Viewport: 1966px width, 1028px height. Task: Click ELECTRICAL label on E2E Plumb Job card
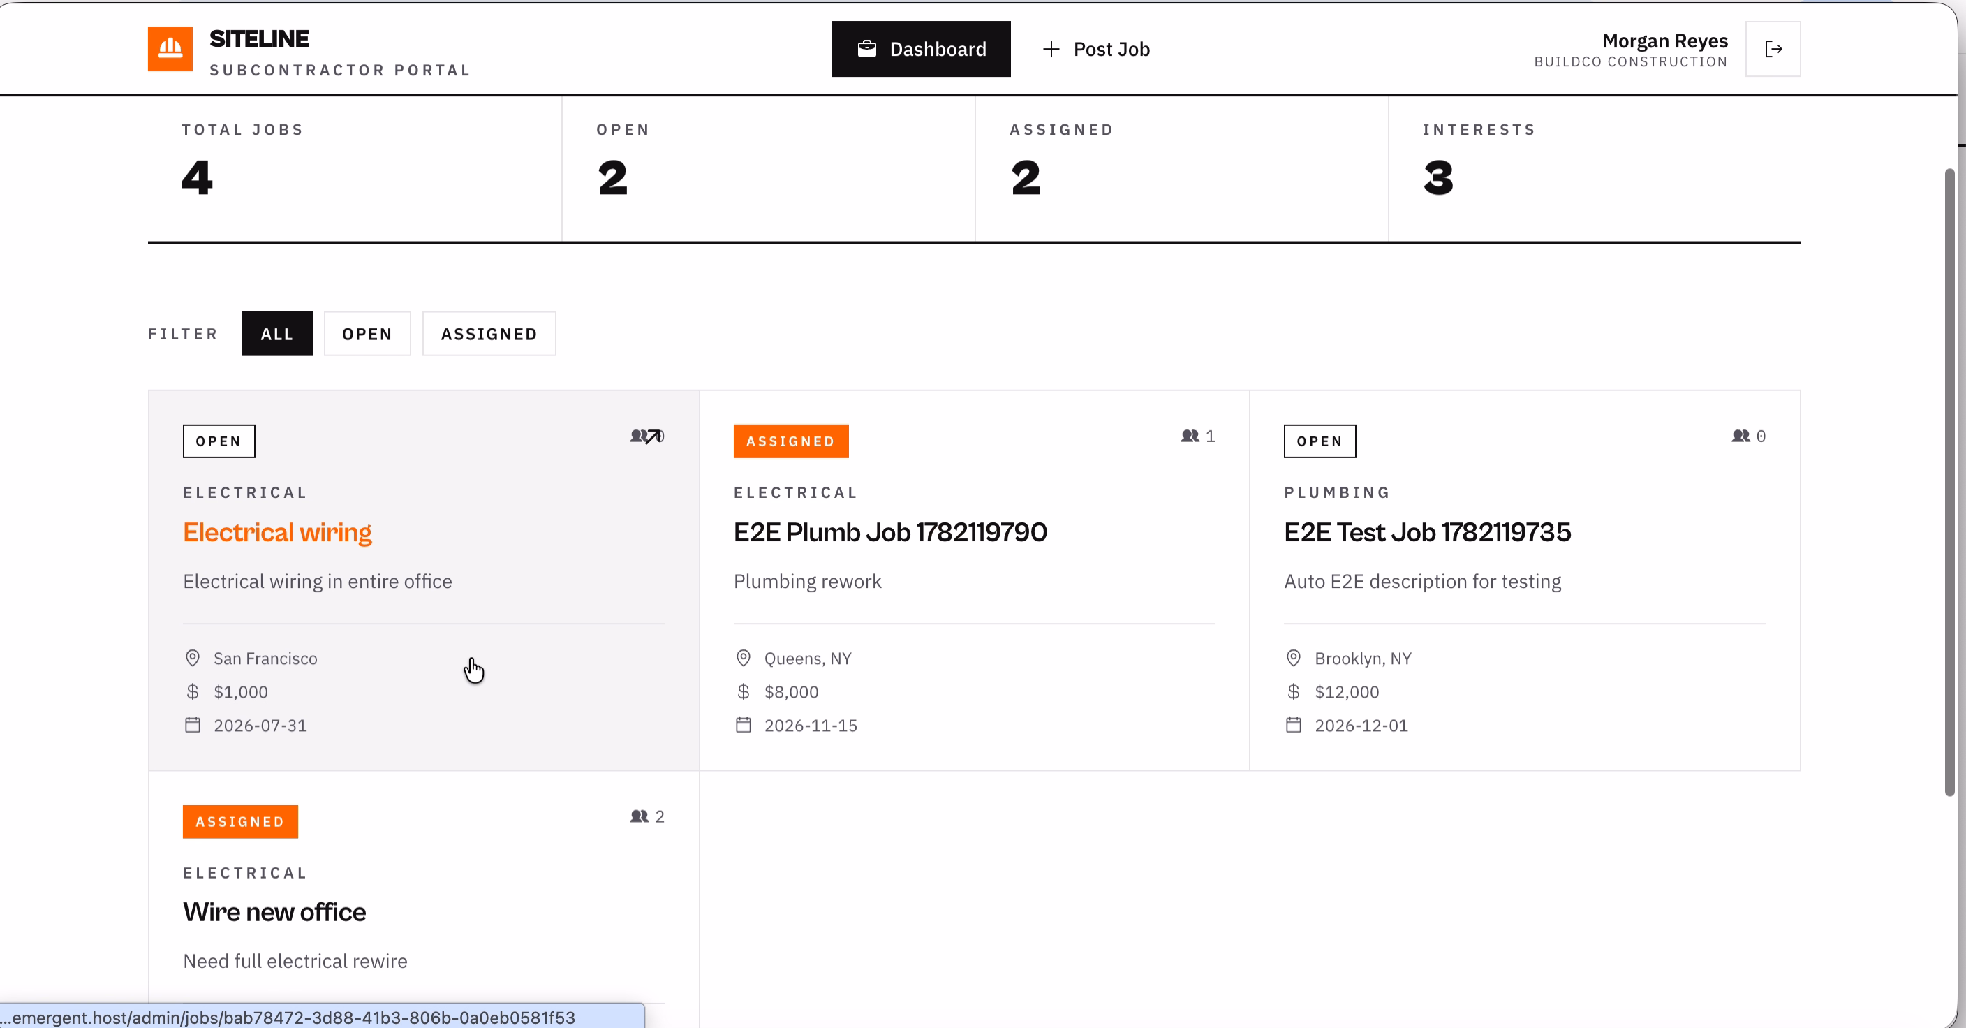796,492
